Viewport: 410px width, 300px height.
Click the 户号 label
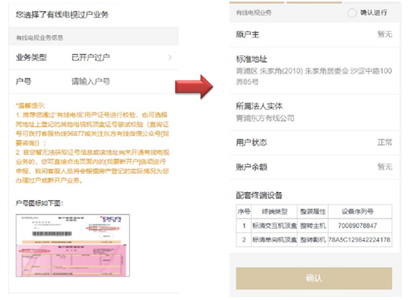tap(23, 82)
